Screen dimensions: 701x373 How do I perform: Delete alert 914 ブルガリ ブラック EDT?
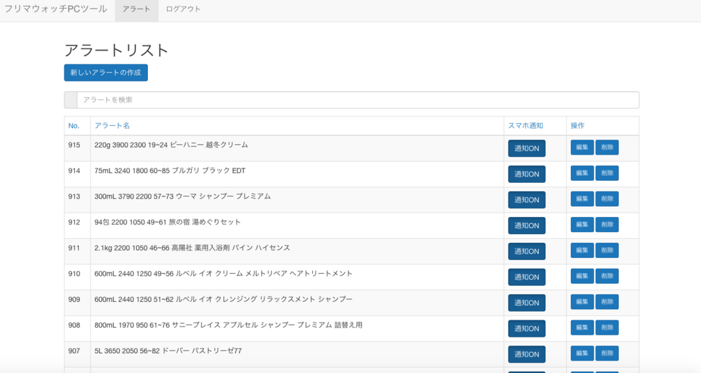607,173
